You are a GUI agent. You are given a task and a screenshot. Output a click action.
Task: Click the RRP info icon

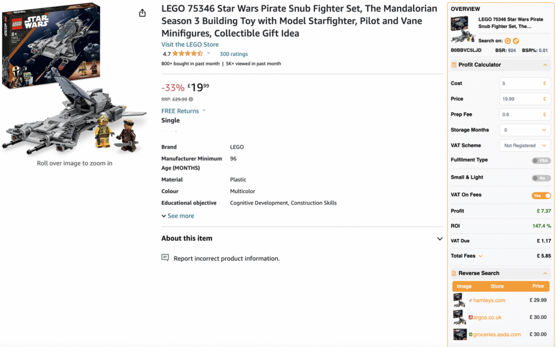click(x=191, y=99)
